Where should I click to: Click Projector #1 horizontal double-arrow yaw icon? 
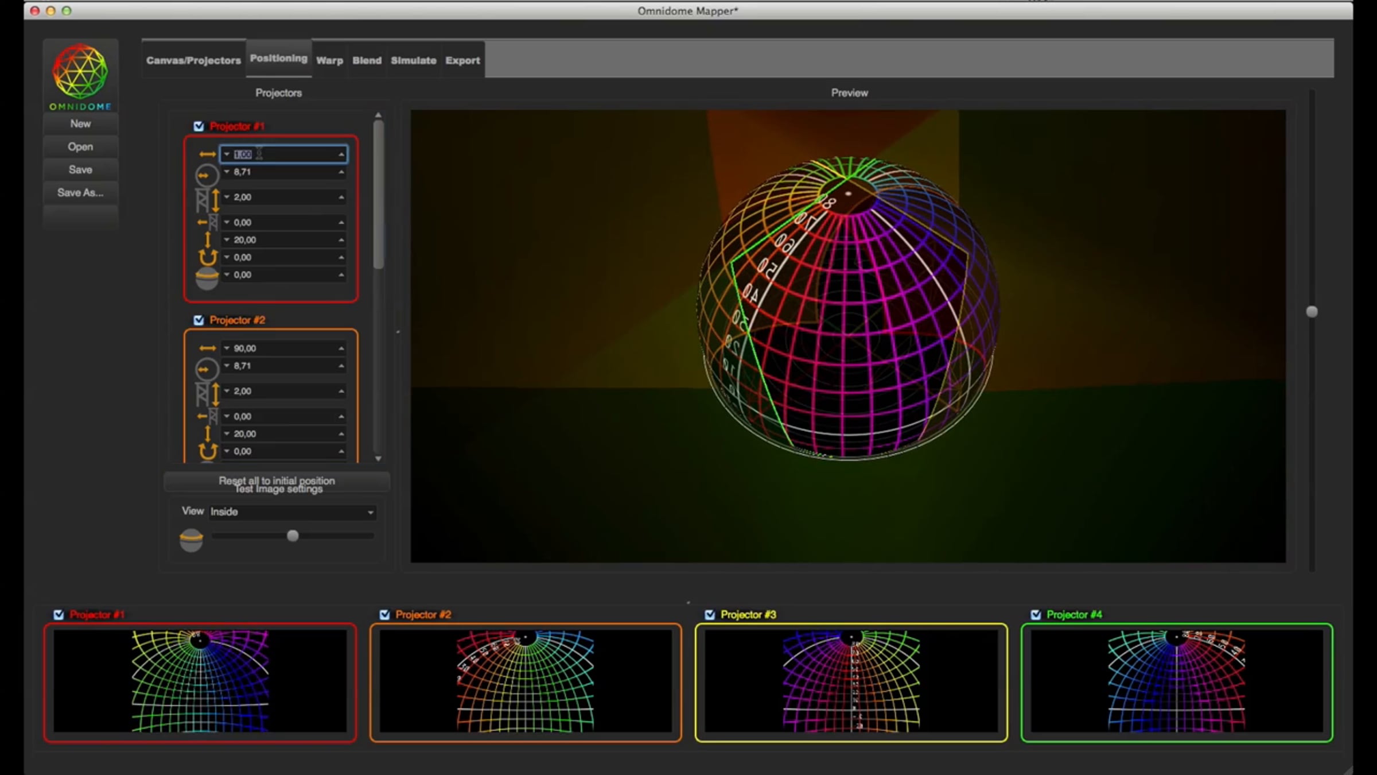207,154
